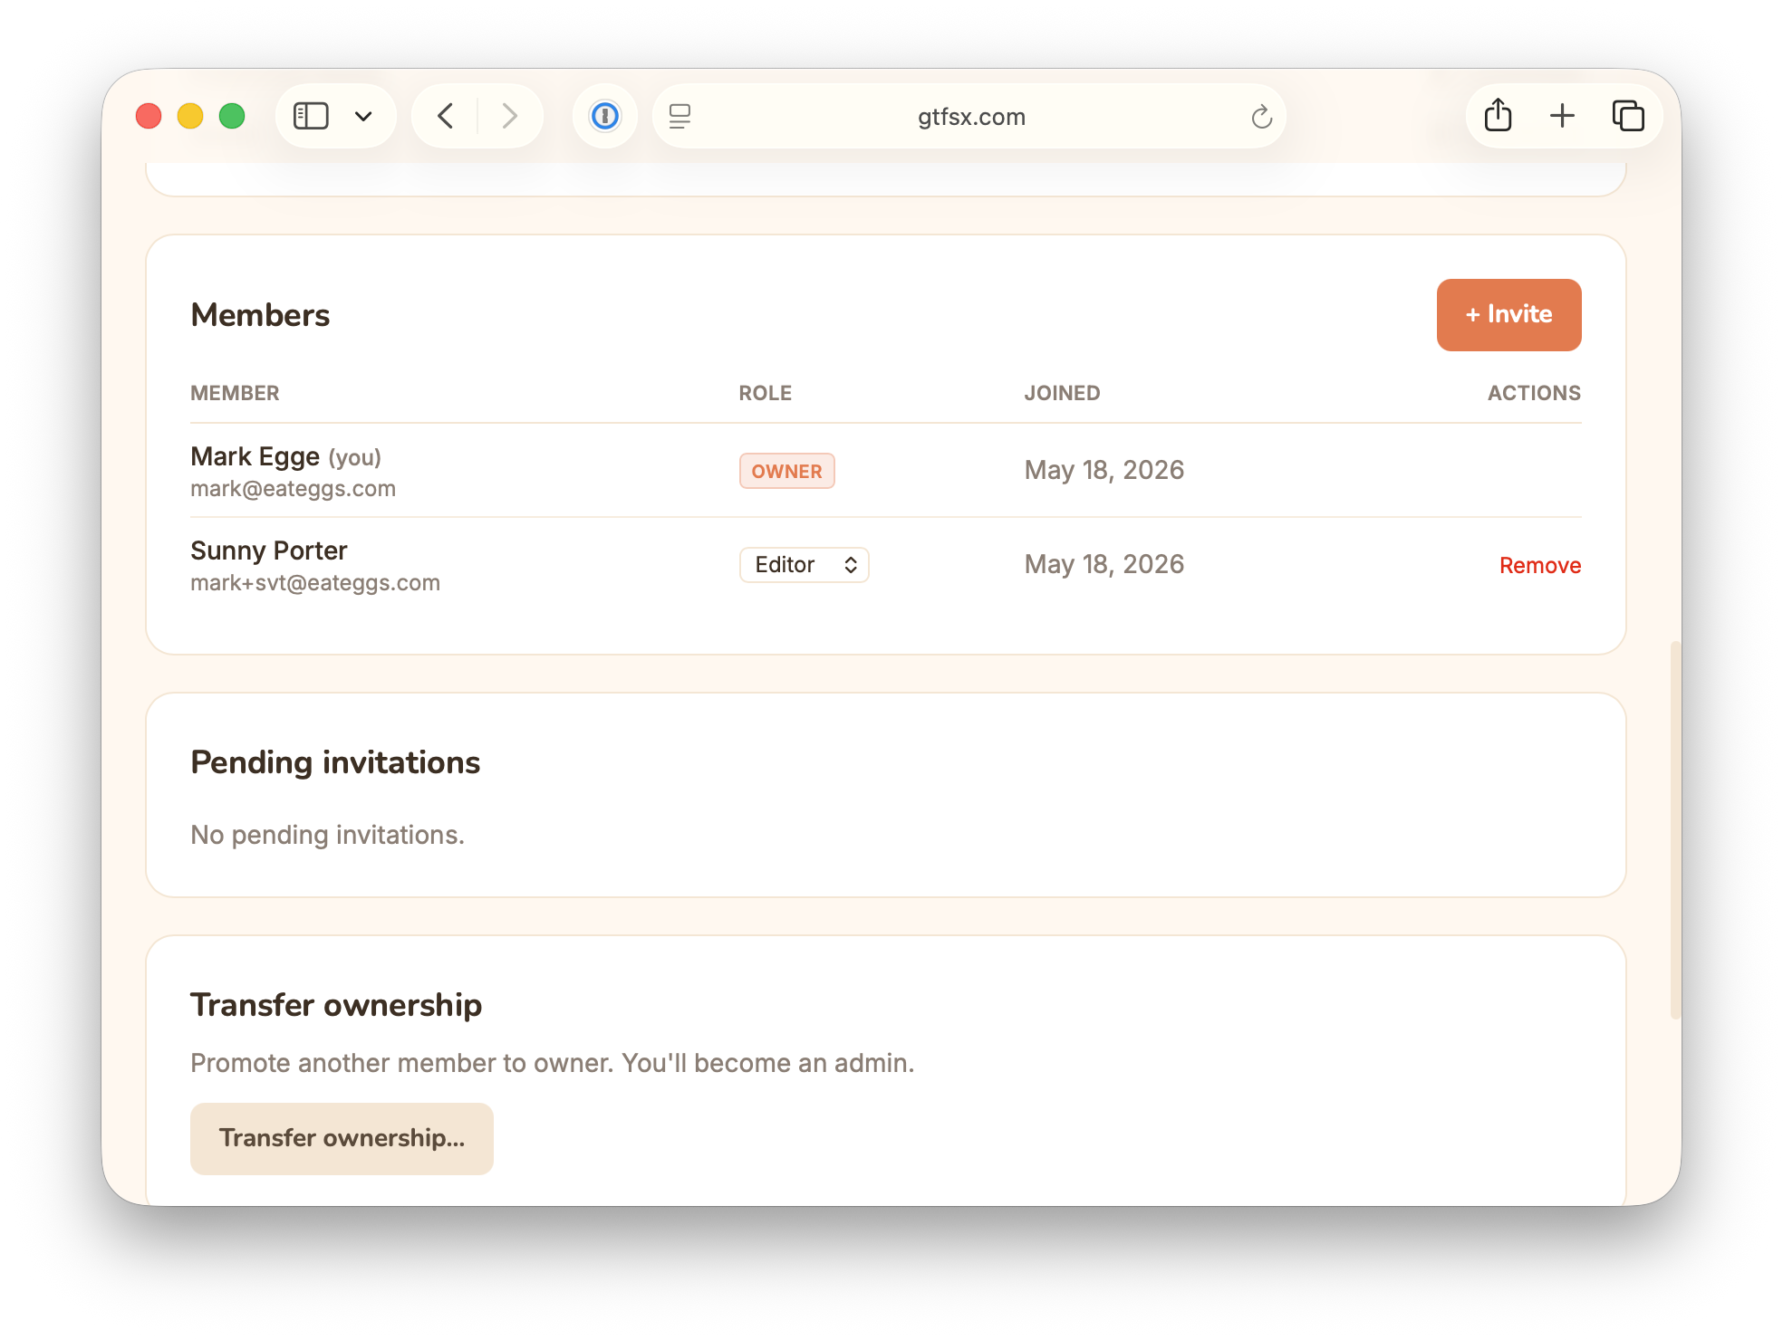The height and width of the screenshot is (1340, 1783).
Task: Click the ACTIONS column header
Action: (1534, 393)
